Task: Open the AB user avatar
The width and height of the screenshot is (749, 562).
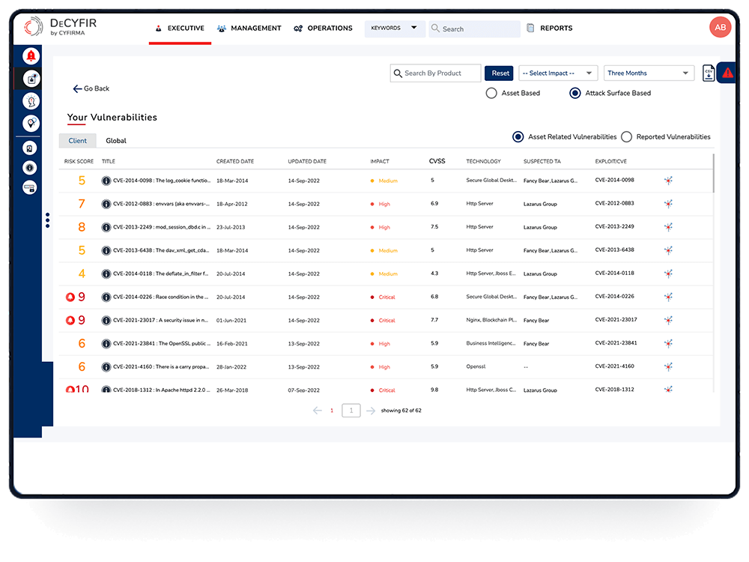Action: [x=721, y=28]
